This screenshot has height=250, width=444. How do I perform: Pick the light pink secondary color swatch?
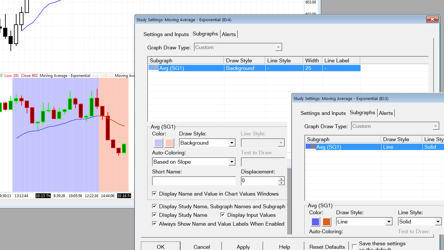tap(170, 143)
